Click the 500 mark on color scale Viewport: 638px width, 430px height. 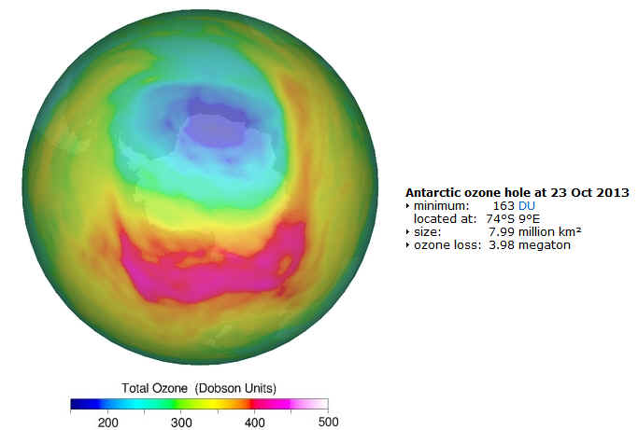coord(328,422)
